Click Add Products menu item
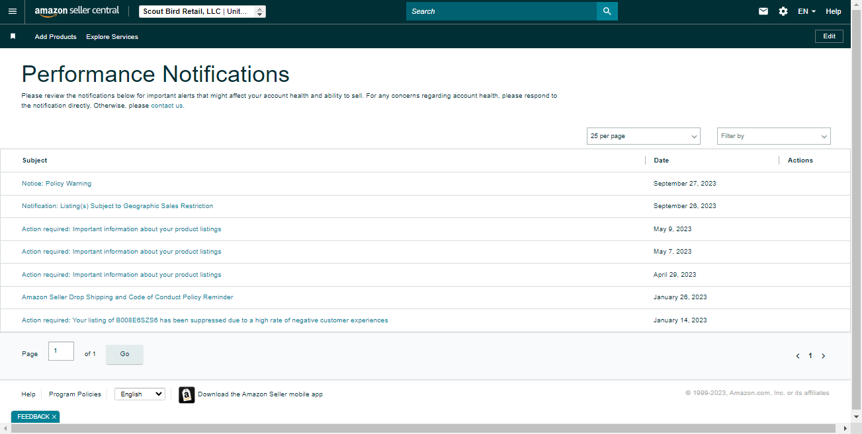Image resolution: width=862 pixels, height=434 pixels. pos(56,37)
